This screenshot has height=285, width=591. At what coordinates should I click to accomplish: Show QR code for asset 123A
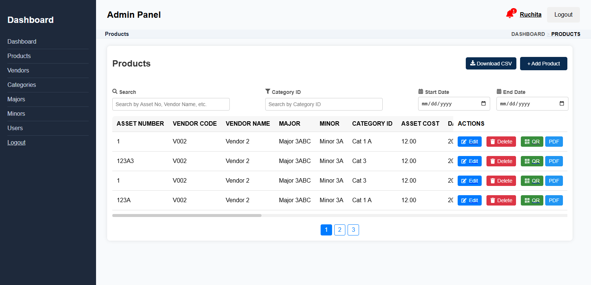point(532,200)
